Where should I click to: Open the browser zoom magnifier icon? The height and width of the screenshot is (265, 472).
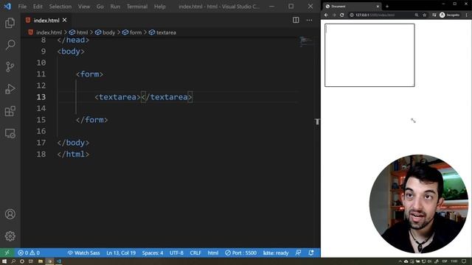pyautogui.click(x=417, y=15)
